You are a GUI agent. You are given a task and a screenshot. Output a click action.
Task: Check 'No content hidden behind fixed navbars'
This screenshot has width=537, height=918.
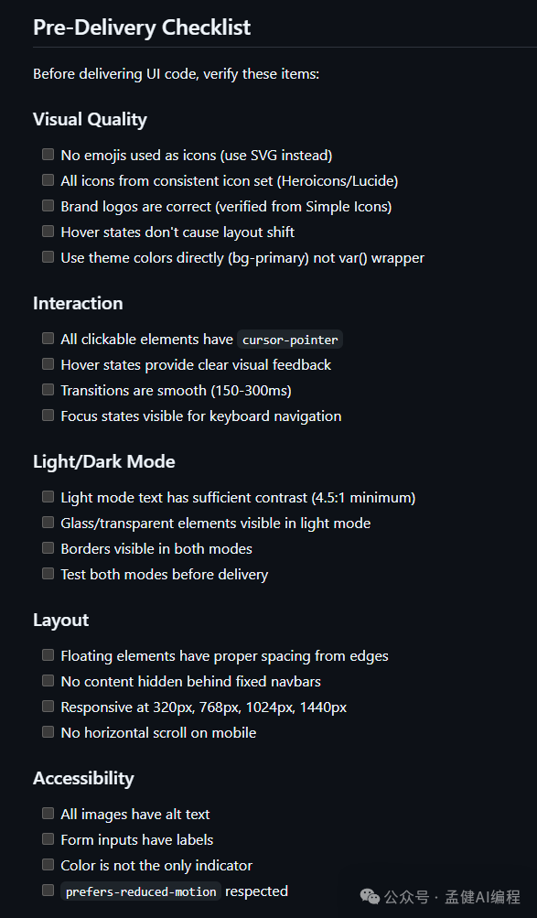point(48,681)
